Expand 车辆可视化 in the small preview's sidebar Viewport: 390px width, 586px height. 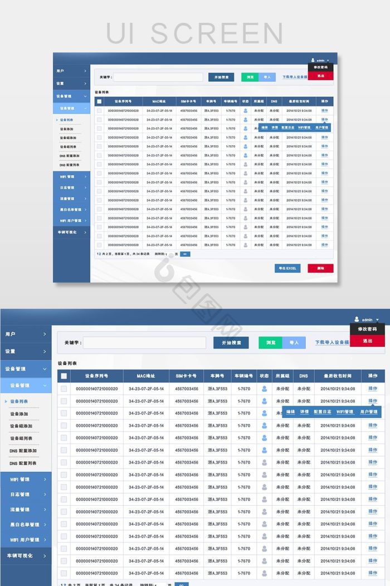pos(71,233)
